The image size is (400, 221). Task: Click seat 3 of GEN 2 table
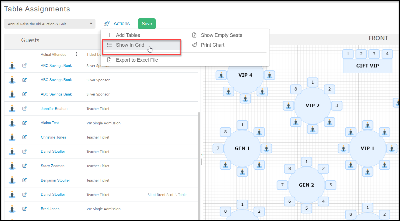pos(331,185)
